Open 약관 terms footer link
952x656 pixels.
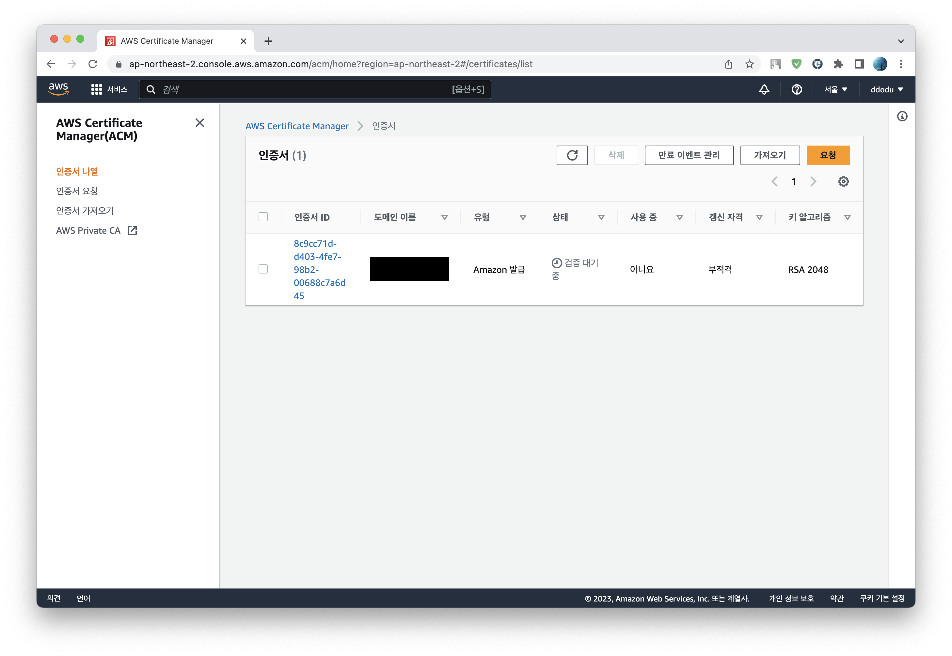click(x=836, y=598)
